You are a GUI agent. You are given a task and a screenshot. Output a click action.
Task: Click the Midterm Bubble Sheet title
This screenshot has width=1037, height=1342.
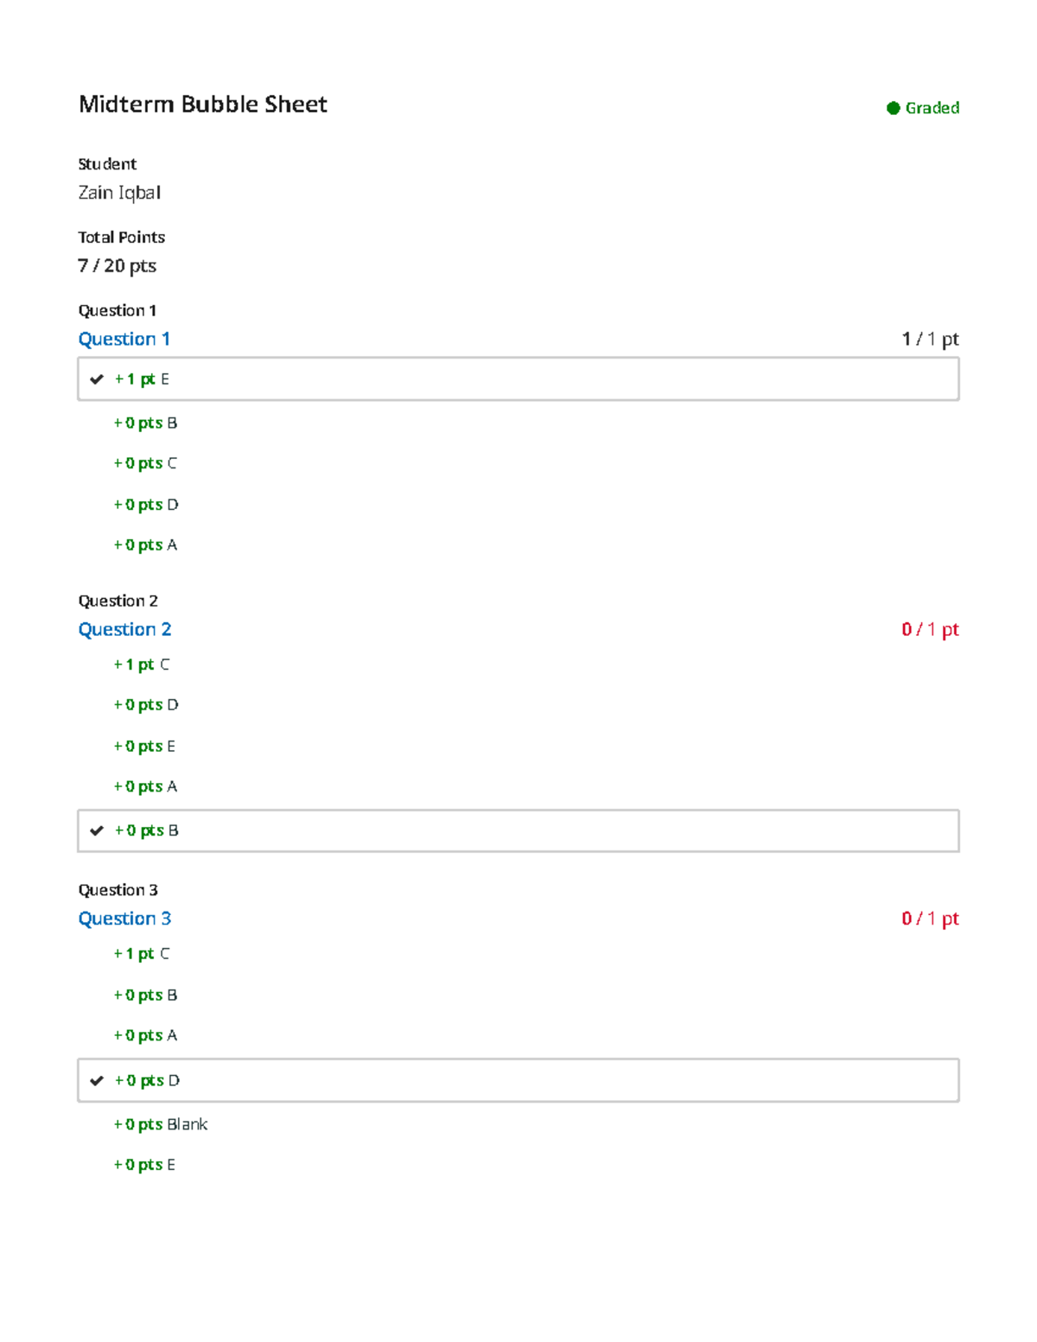coord(203,105)
